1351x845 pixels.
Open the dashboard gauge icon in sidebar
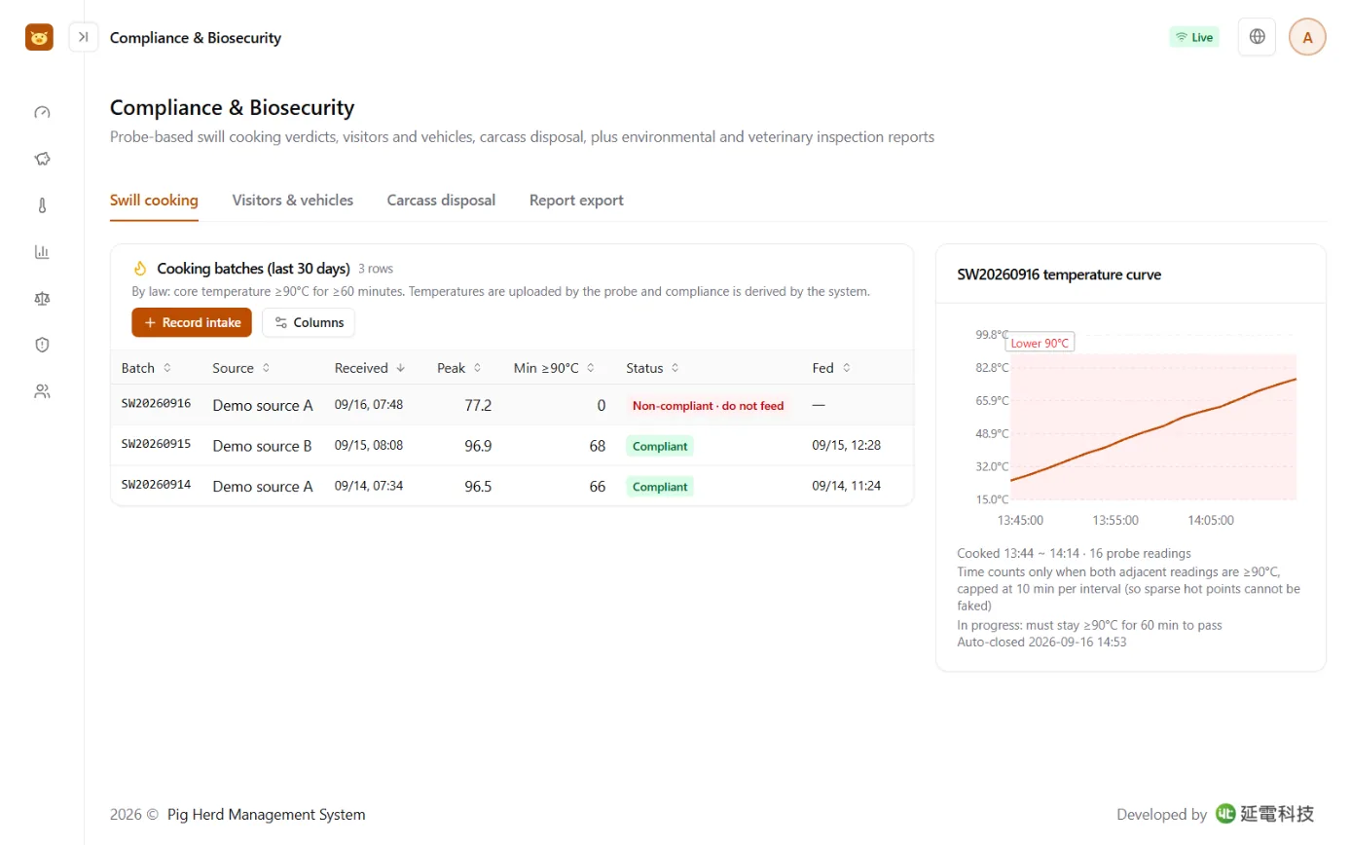pyautogui.click(x=42, y=112)
